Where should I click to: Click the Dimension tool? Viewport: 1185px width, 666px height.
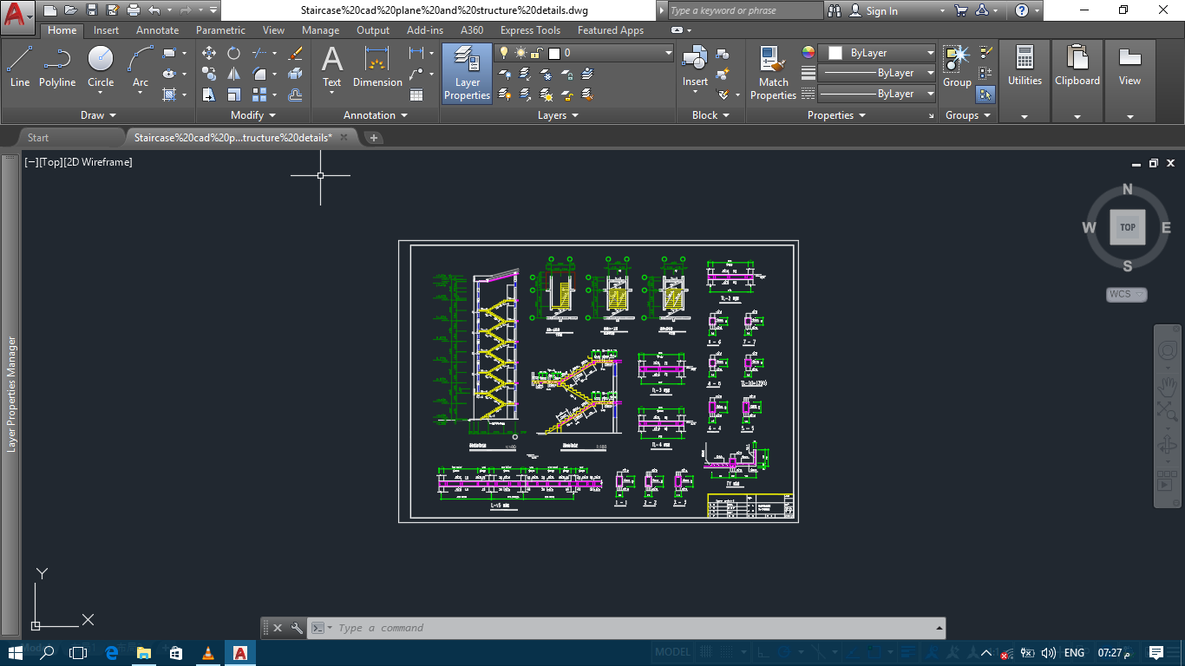pyautogui.click(x=377, y=67)
